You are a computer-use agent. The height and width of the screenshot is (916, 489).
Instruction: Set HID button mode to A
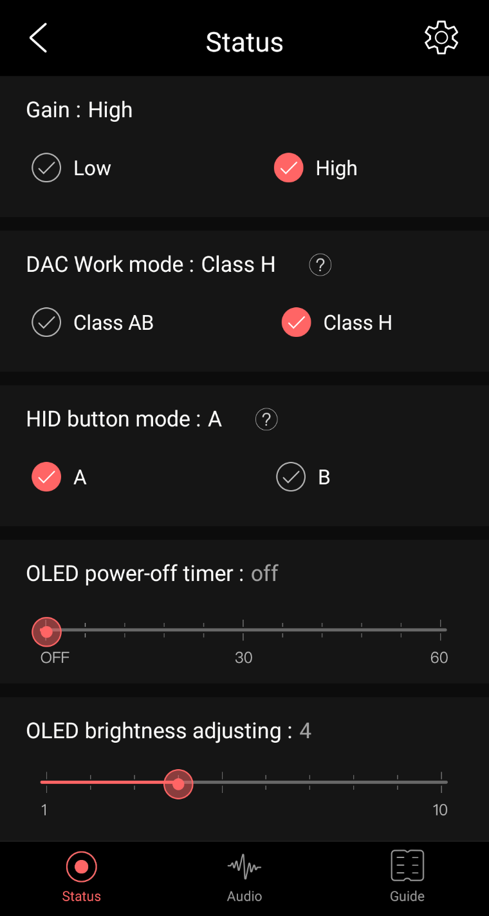[46, 477]
